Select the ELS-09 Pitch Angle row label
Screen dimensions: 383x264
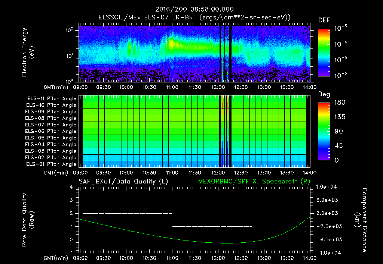(x=51, y=112)
